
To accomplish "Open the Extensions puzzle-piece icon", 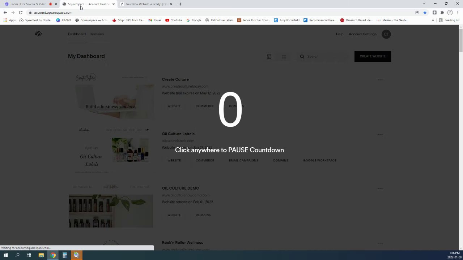I will (442, 12).
